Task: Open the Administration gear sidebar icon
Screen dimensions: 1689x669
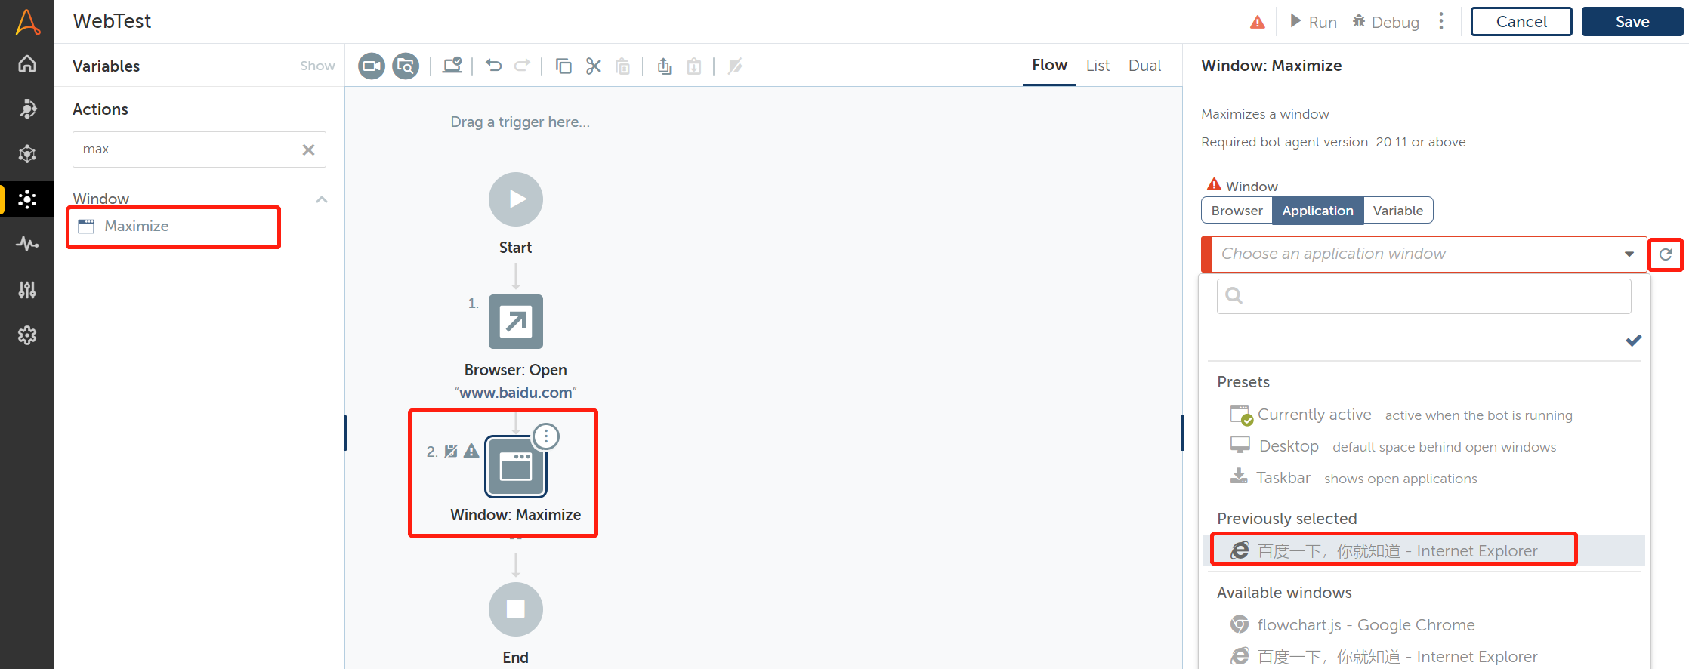Action: pyautogui.click(x=27, y=335)
